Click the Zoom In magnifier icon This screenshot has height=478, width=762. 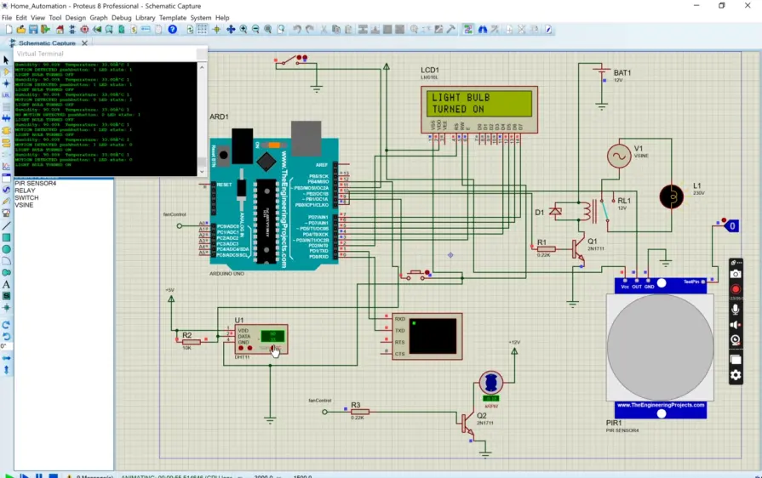[243, 30]
